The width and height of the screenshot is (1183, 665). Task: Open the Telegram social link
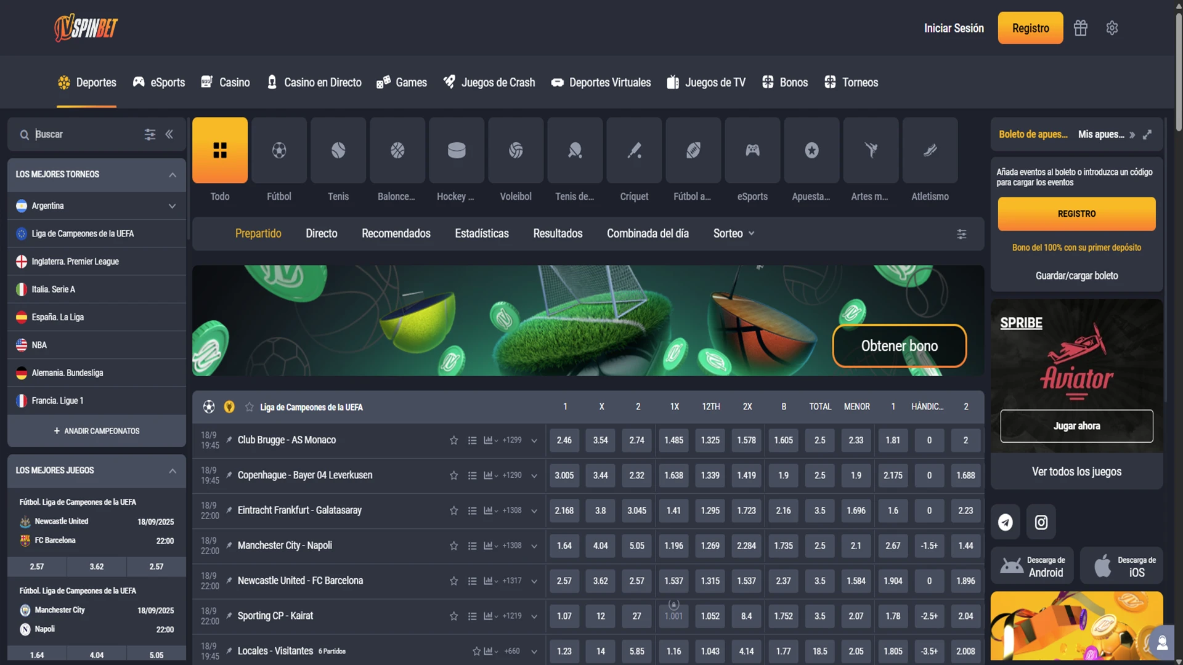1006,522
